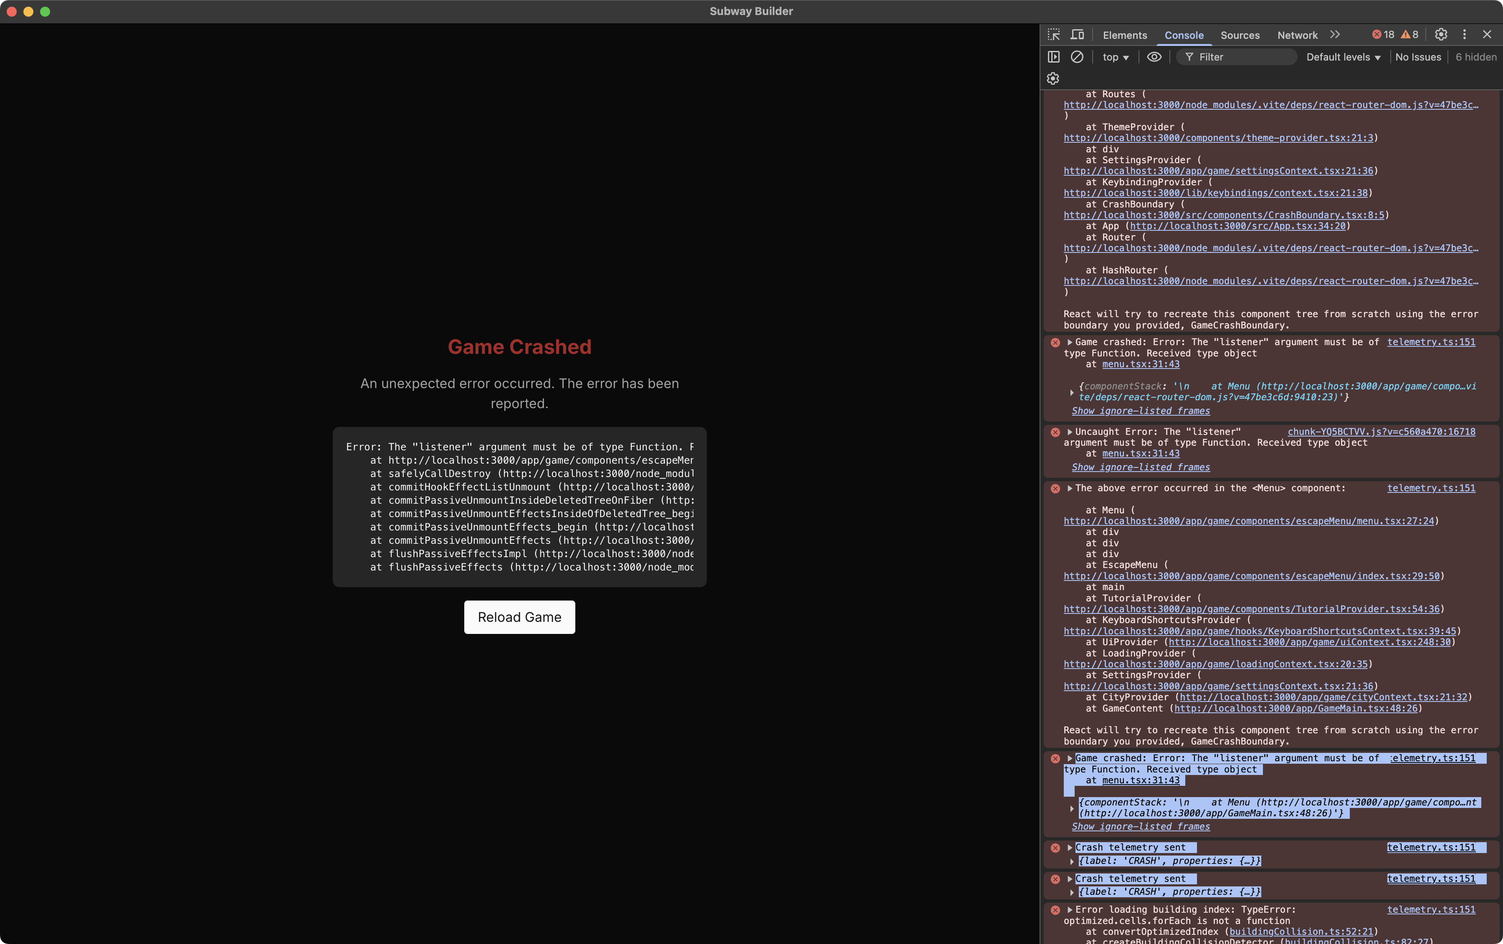The image size is (1503, 944).
Task: Switch to the Sources tab
Action: pyautogui.click(x=1240, y=35)
